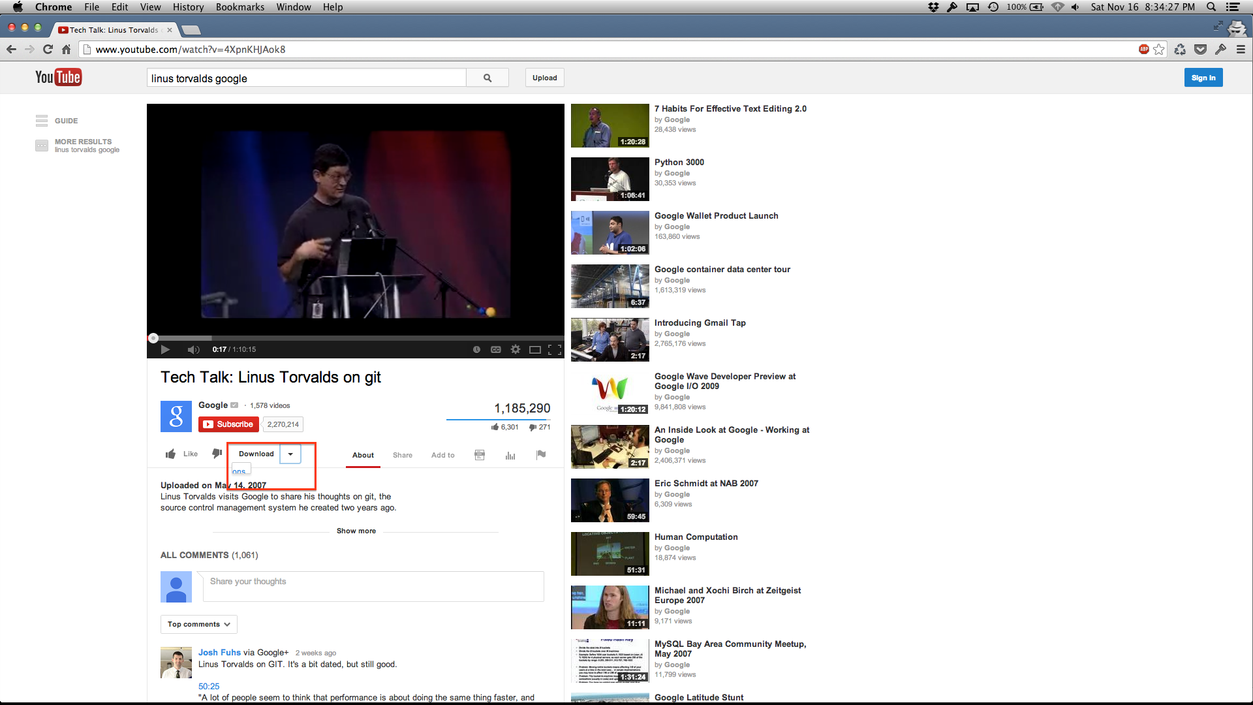Open the History menu
1253x705 pixels.
188,7
